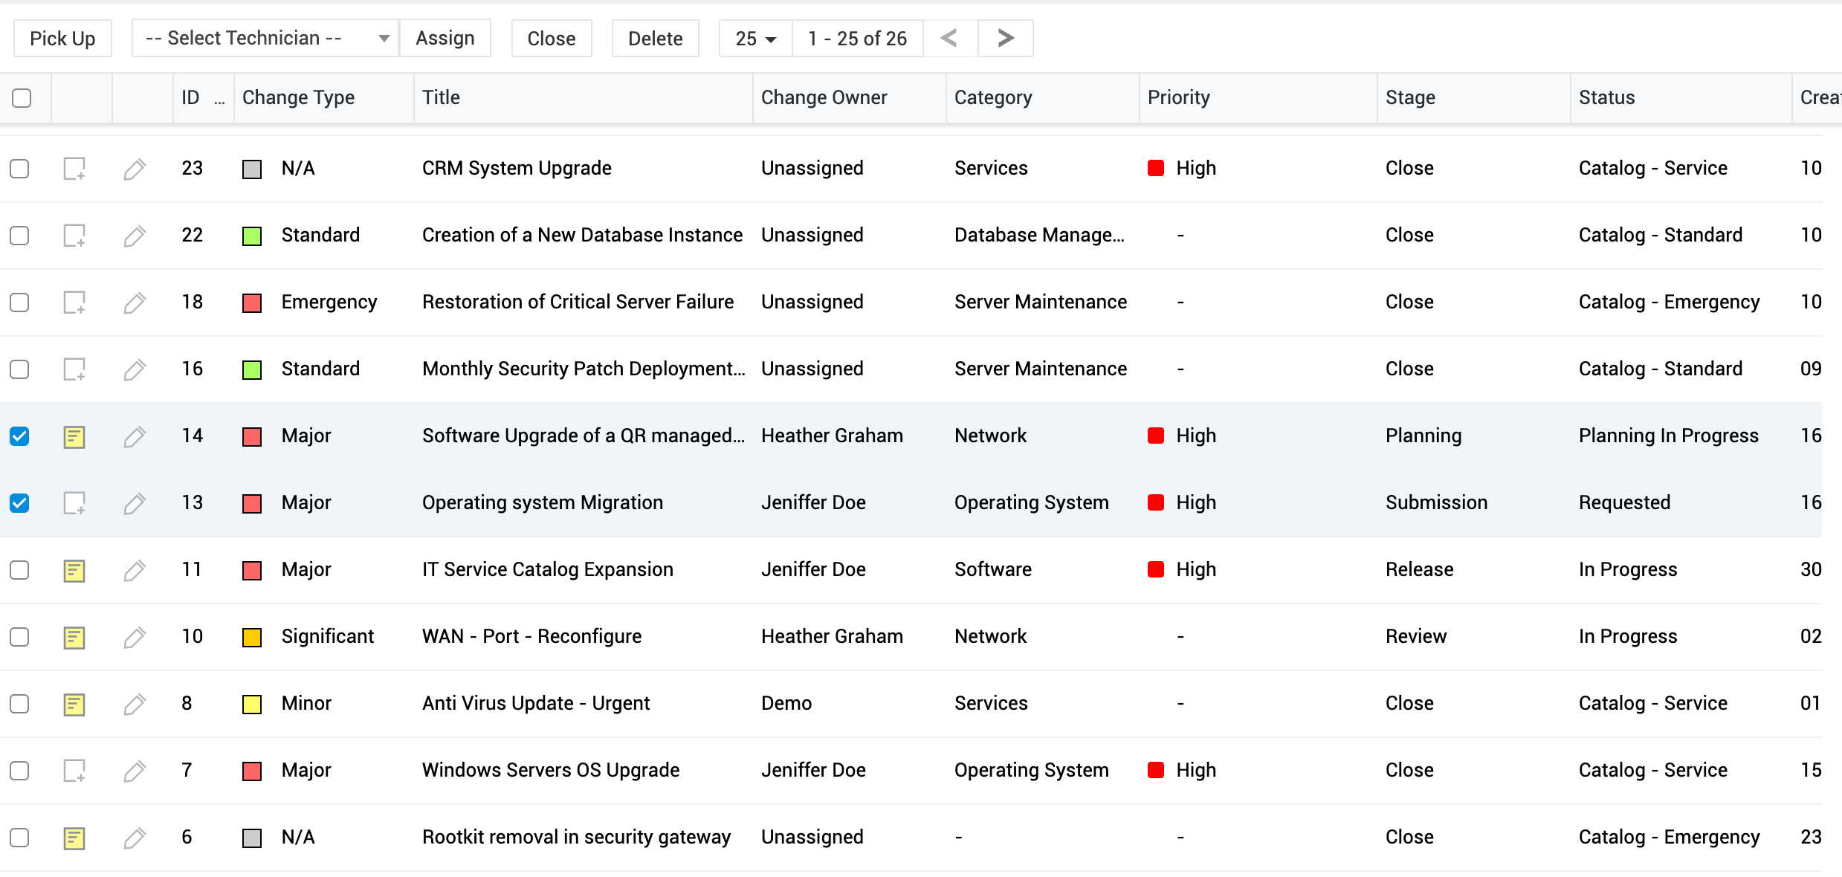Click add-note icon for Windows Servers OS Upgrade
This screenshot has height=877, width=1842.
[74, 771]
